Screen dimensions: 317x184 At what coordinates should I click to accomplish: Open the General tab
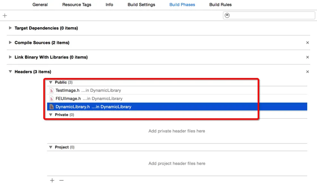(x=40, y=4)
